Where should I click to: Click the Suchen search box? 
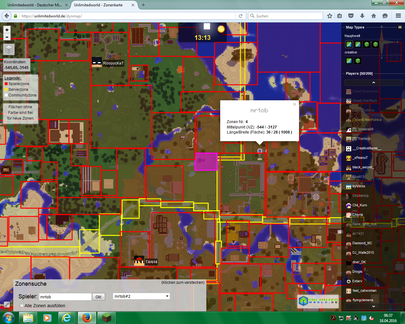pos(285,16)
